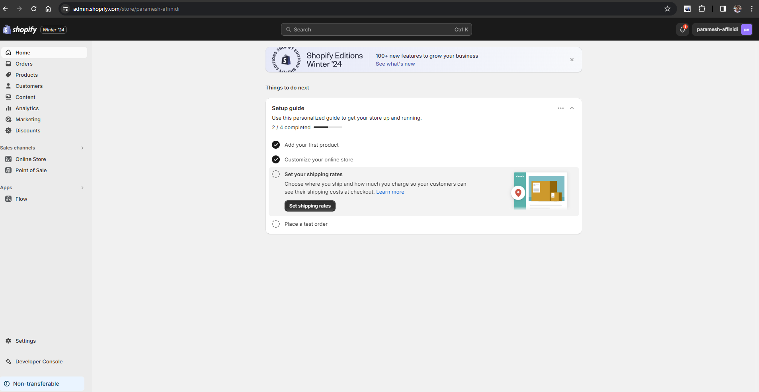Screen dimensions: 759x392
Task: Collapse the Setup guide card
Action: pos(572,108)
